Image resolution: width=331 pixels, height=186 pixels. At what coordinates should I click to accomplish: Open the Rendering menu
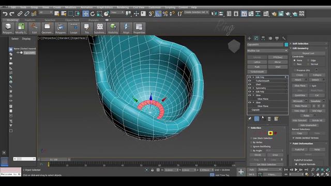(123, 7)
